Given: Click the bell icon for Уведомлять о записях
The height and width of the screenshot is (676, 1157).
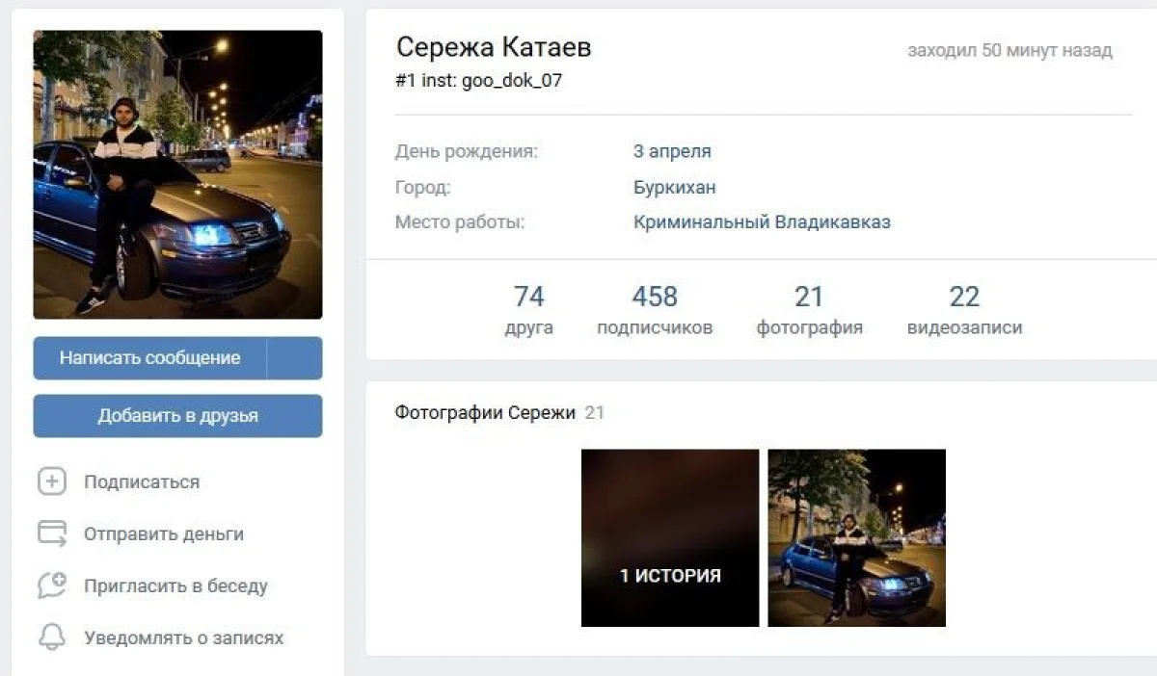Looking at the screenshot, I should (52, 637).
